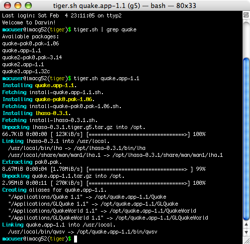Minimize window with yellow button
The image size is (250, 244).
click(18, 5)
